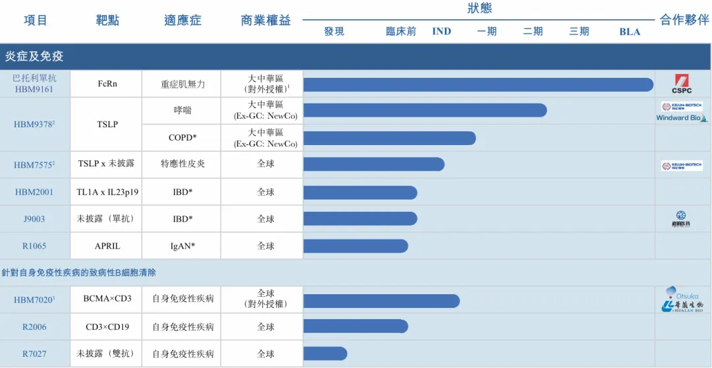Click the IND stage column label

pyautogui.click(x=441, y=32)
